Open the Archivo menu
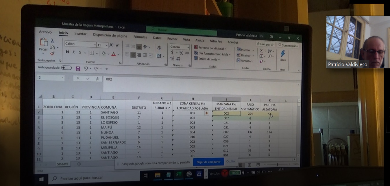The image size is (390, 186). (45, 32)
